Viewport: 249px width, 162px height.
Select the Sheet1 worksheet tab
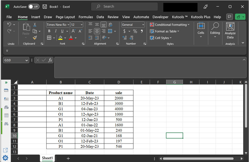(x=47, y=158)
